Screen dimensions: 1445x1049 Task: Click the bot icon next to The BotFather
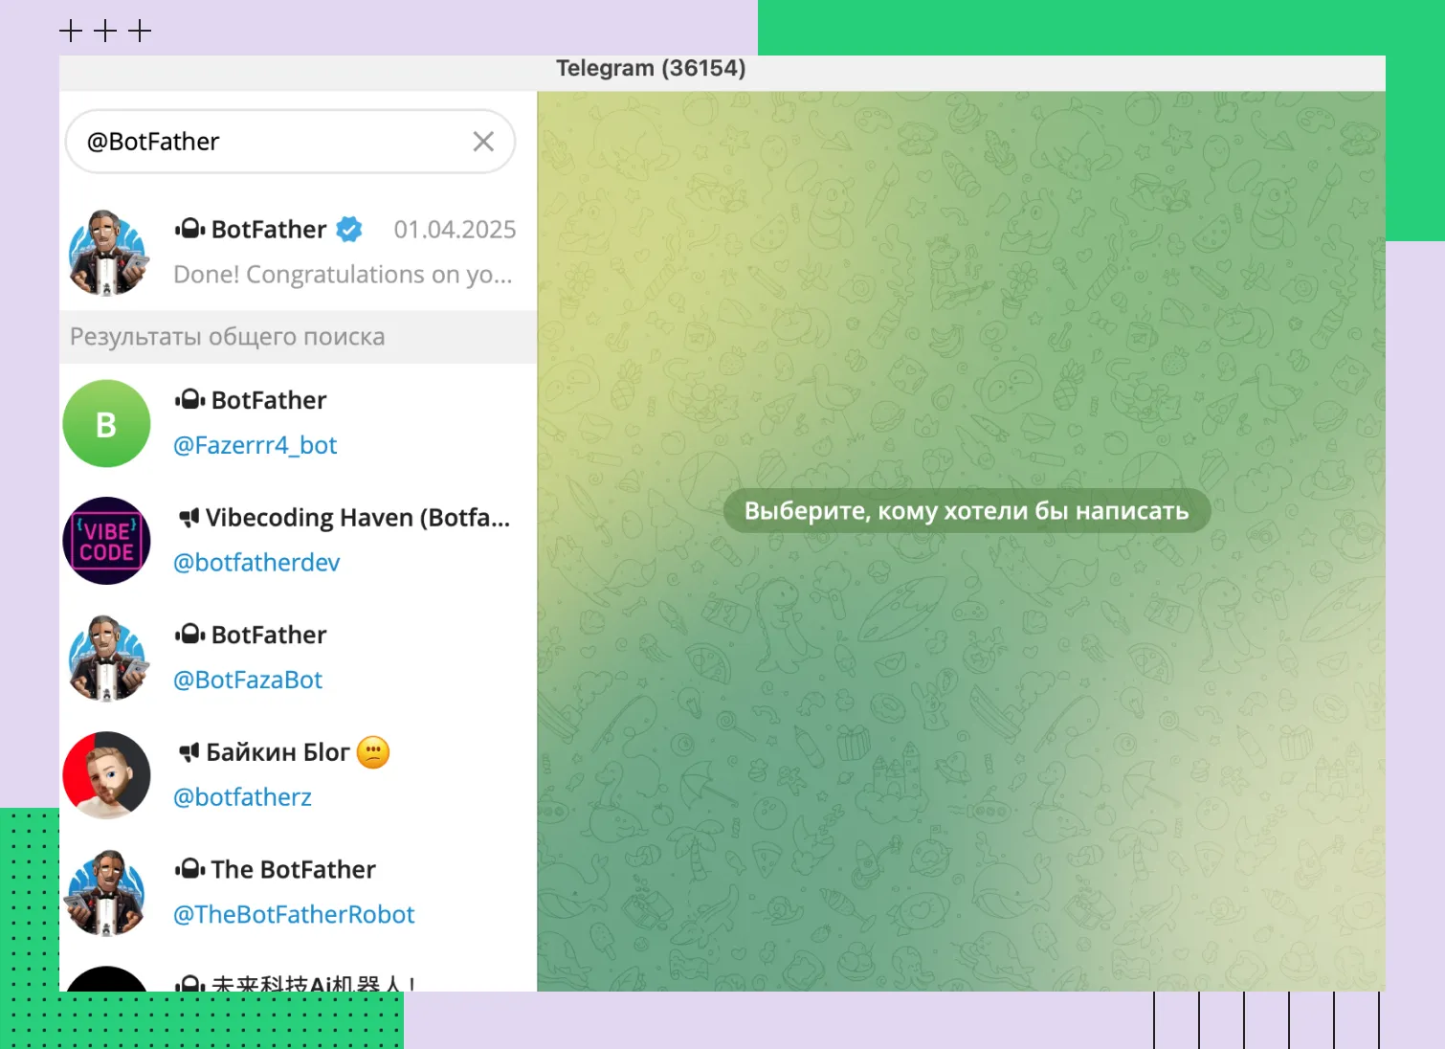pos(190,869)
